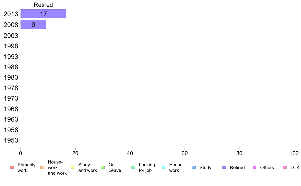Select the 40 axis tick label
This screenshot has height=186, width=301.
[x=130, y=153]
